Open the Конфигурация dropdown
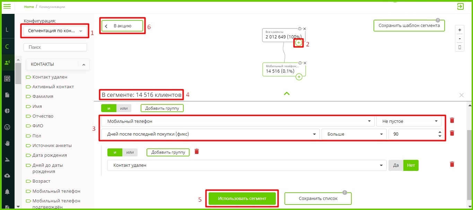473x210 pixels. (x=56, y=31)
